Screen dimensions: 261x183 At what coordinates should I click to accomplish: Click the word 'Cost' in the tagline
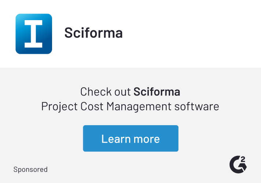92,107
